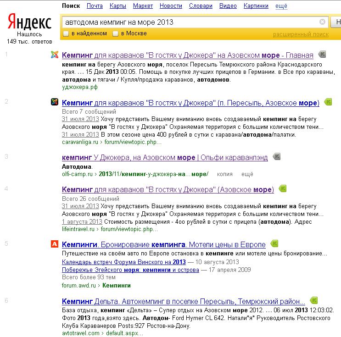Screen dimensions: 341x337
Task: Open the Карты service link
Action: click(118, 6)
